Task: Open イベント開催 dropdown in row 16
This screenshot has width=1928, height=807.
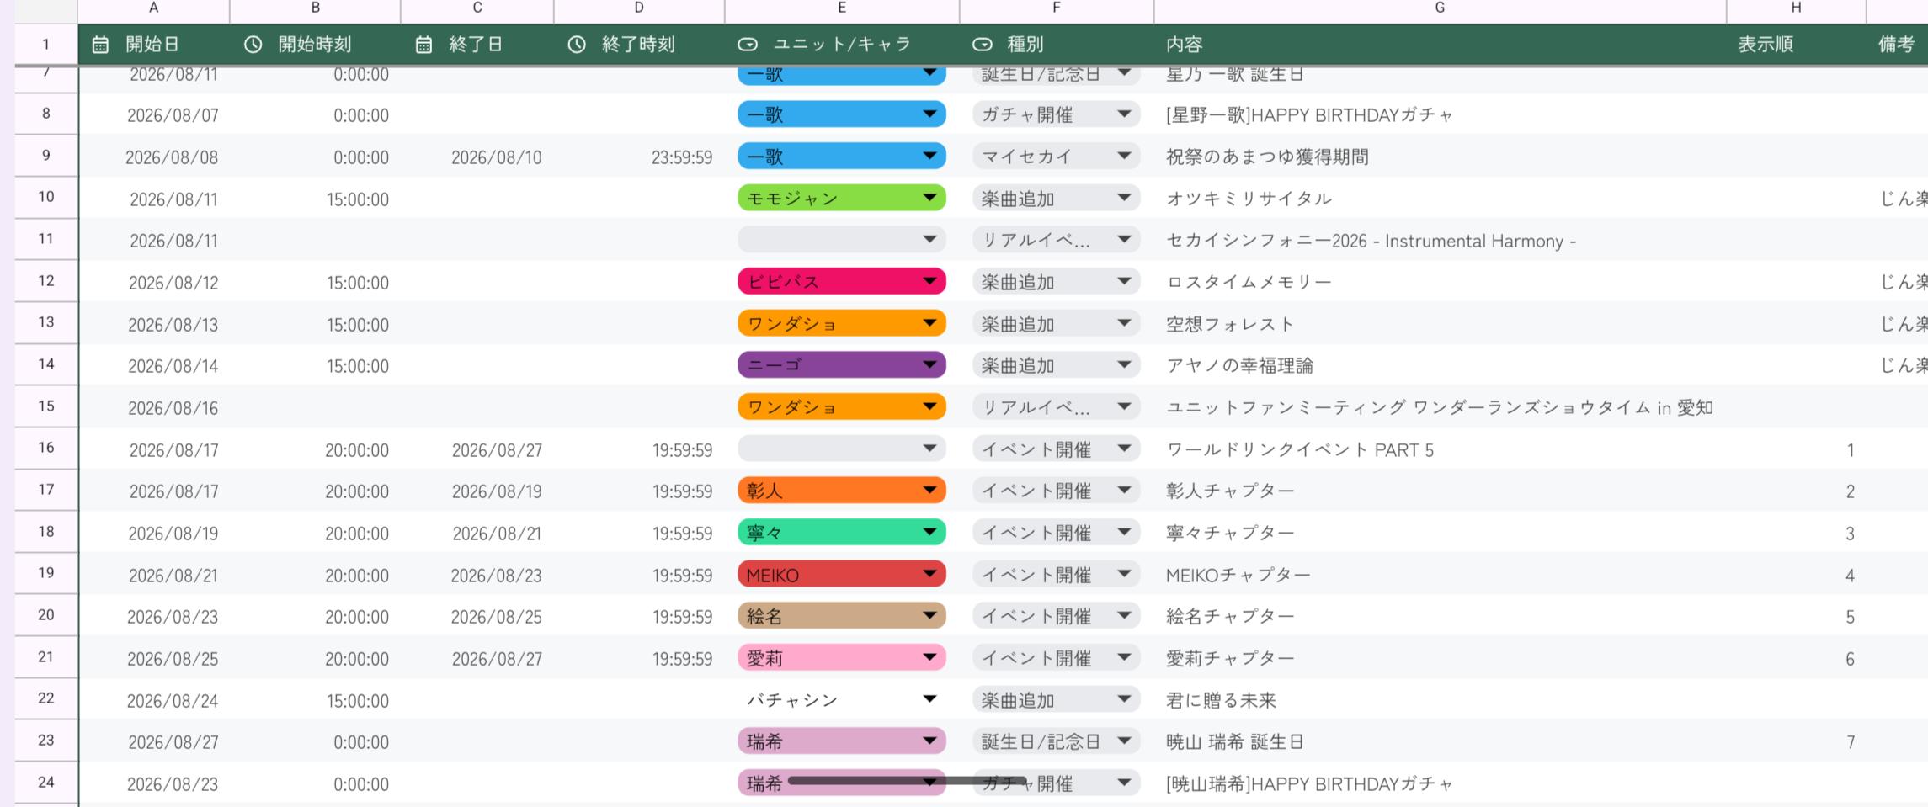Action: point(1057,449)
